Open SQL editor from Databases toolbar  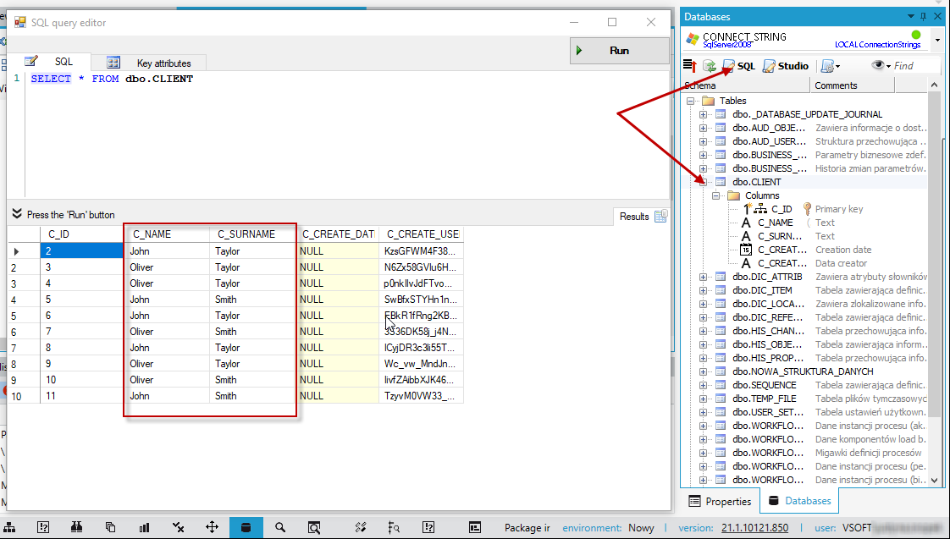pos(738,65)
